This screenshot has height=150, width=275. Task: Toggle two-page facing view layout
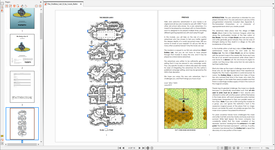[226, 148]
